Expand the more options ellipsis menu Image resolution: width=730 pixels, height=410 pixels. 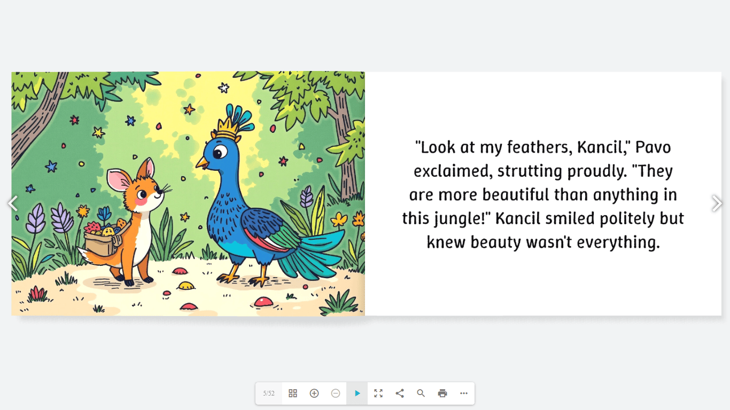pos(464,393)
